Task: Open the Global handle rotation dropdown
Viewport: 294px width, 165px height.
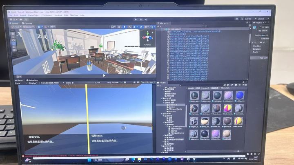Action: click(x=29, y=27)
